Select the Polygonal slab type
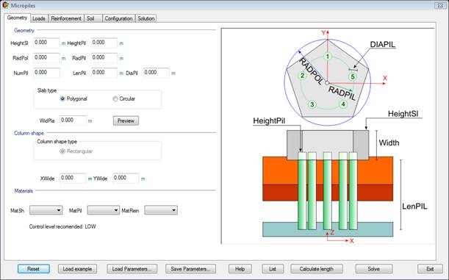The image size is (449, 280). 62,98
